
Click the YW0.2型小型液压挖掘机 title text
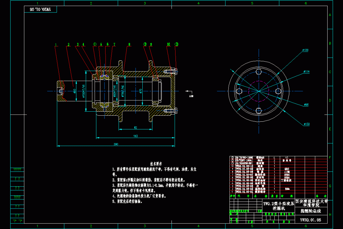[x=278, y=206]
